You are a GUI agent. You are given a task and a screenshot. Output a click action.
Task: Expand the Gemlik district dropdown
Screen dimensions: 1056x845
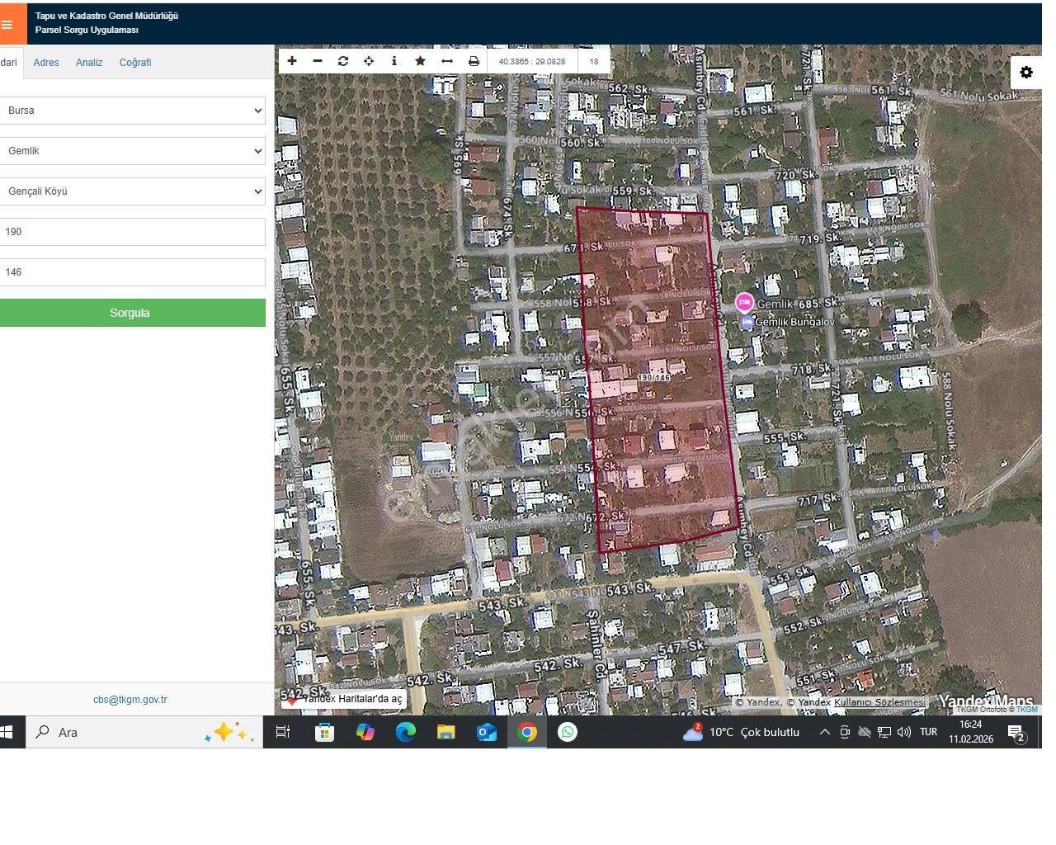[x=132, y=151]
